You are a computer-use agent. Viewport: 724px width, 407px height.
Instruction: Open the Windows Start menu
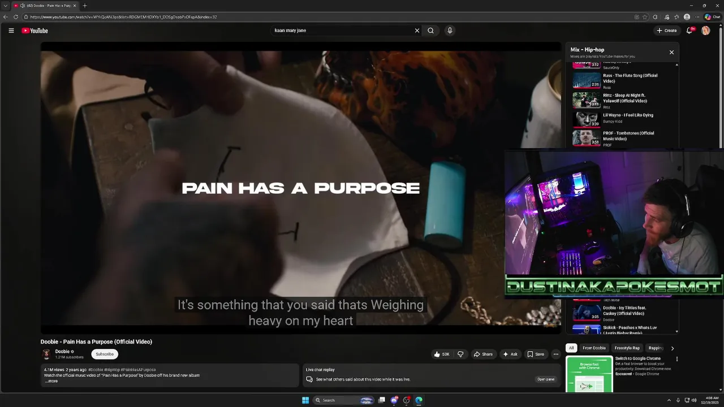[x=305, y=400]
